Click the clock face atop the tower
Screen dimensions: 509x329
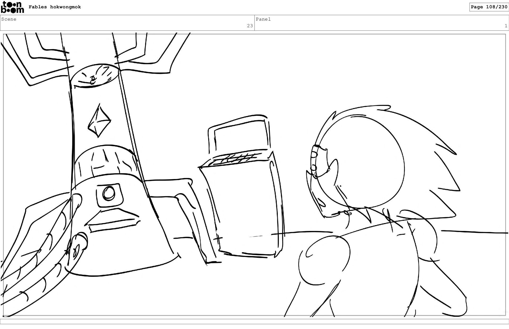pyautogui.click(x=95, y=75)
